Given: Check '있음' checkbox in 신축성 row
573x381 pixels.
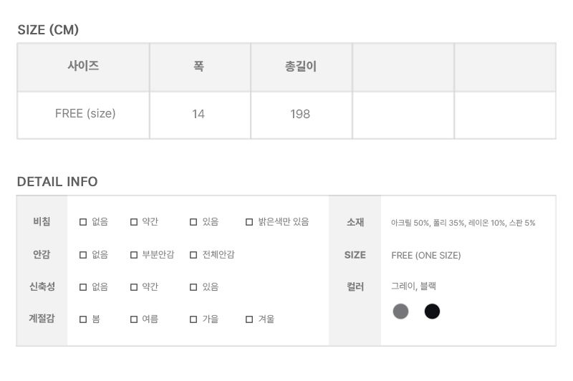Looking at the screenshot, I should pyautogui.click(x=193, y=286).
